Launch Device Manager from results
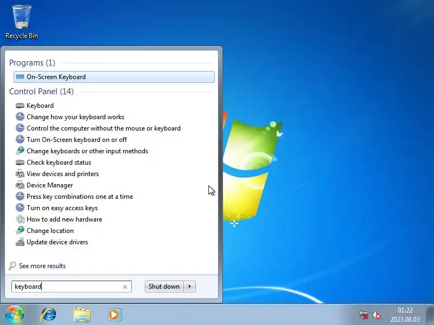434x325 pixels. coord(49,185)
